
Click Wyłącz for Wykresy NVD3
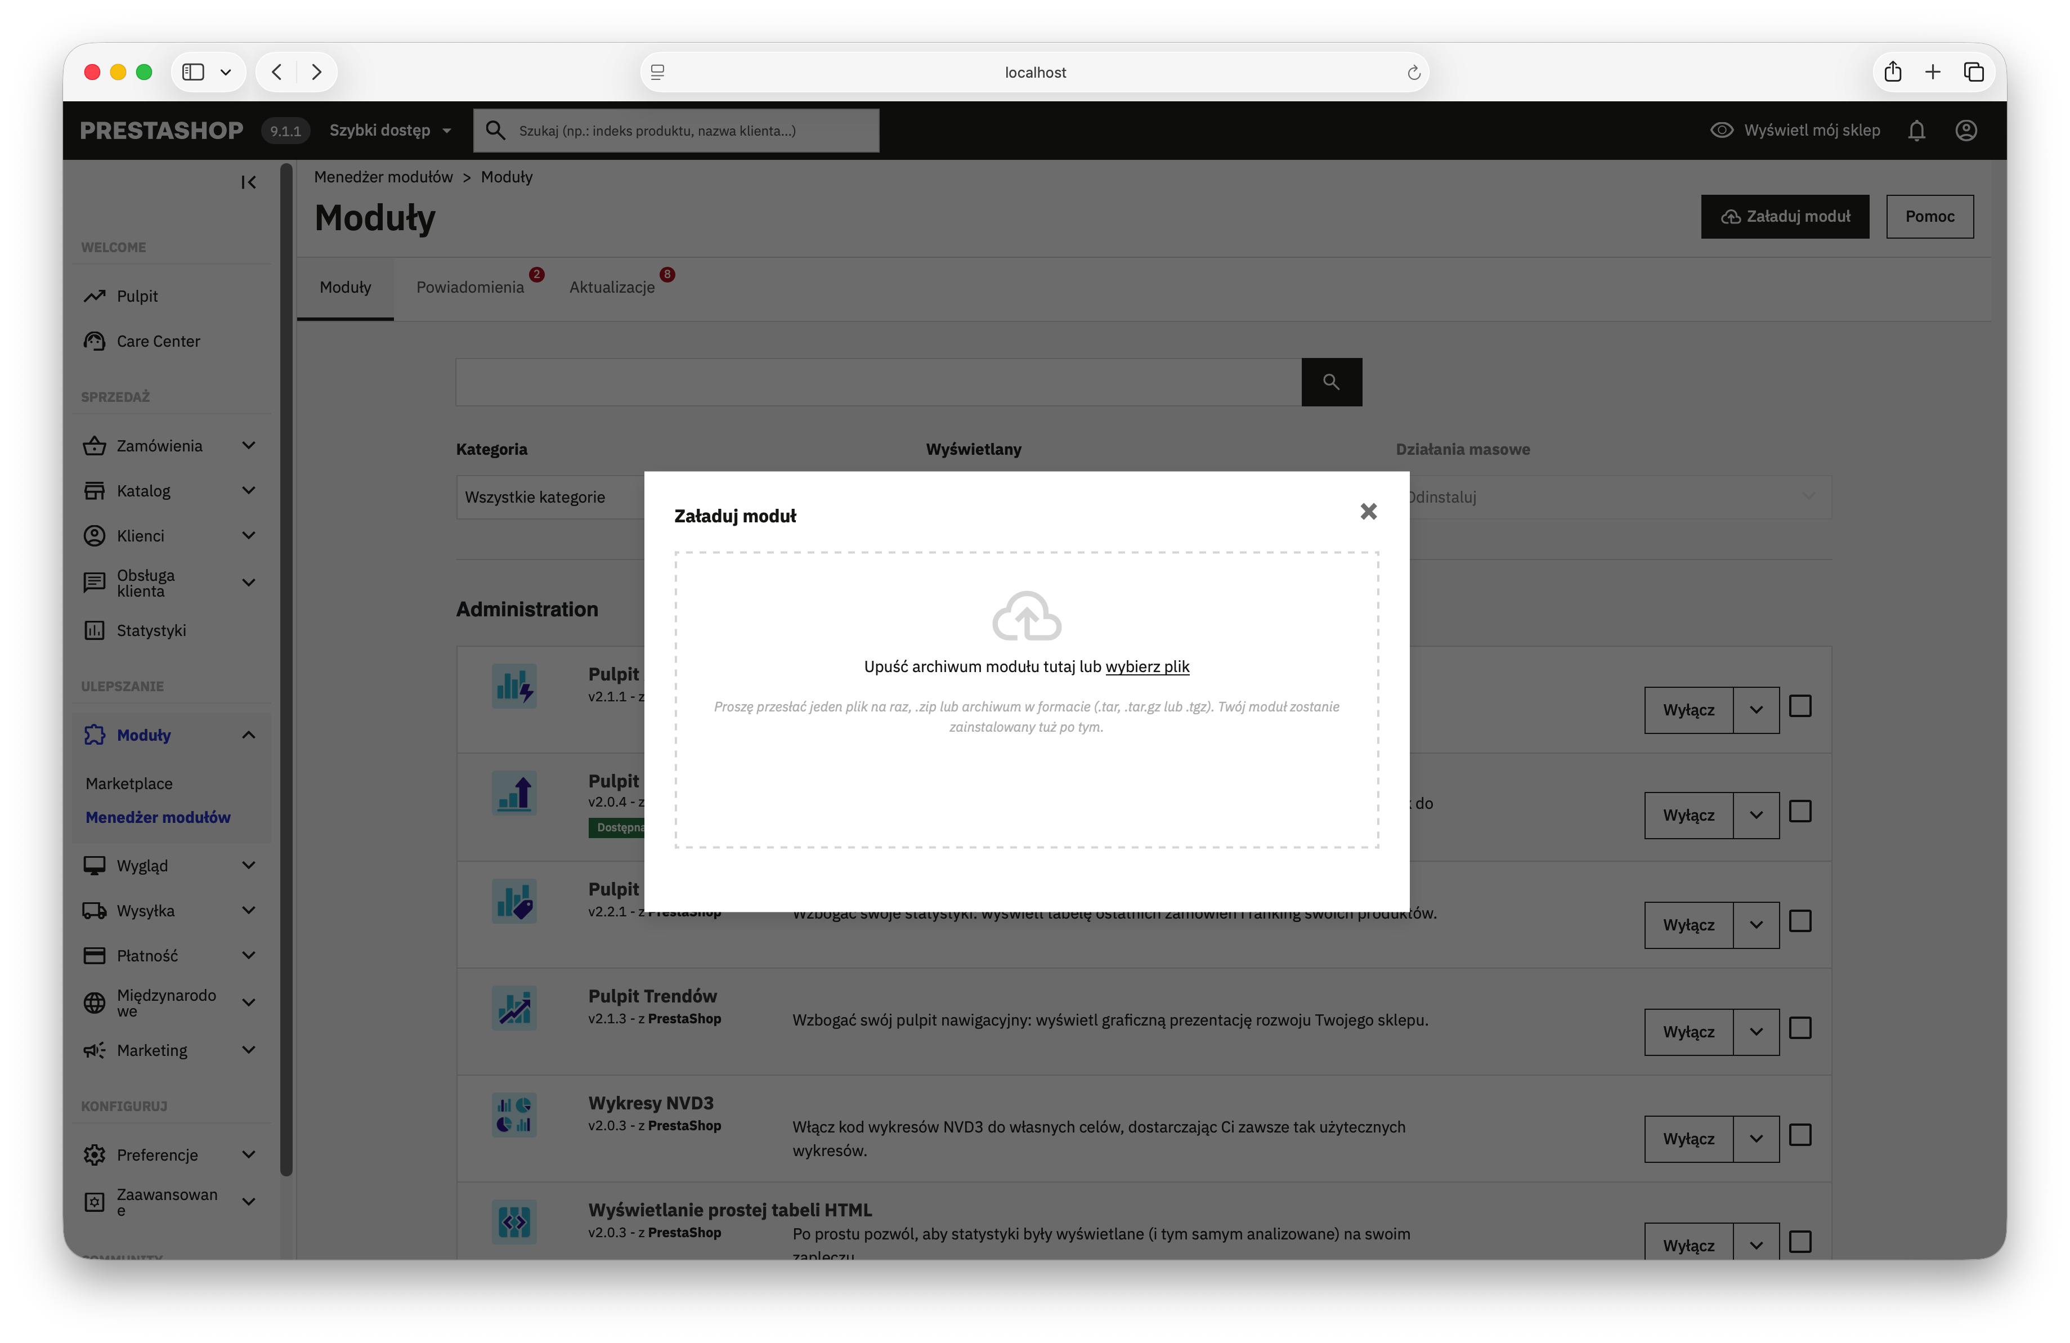[x=1688, y=1139]
